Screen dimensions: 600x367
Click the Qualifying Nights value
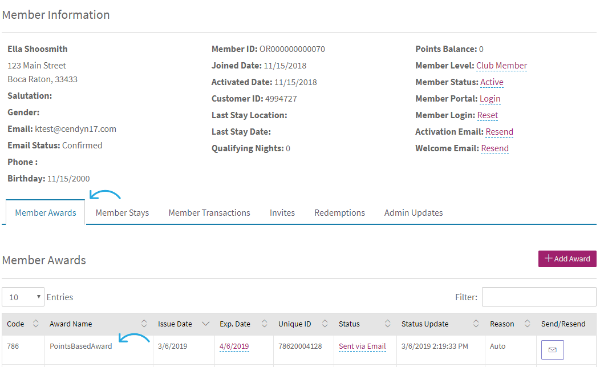point(288,148)
